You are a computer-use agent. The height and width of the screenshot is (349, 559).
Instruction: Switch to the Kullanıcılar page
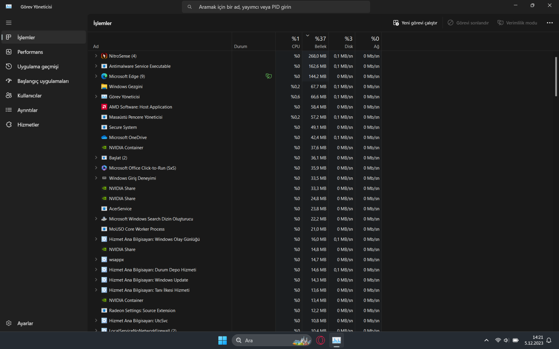click(44, 95)
